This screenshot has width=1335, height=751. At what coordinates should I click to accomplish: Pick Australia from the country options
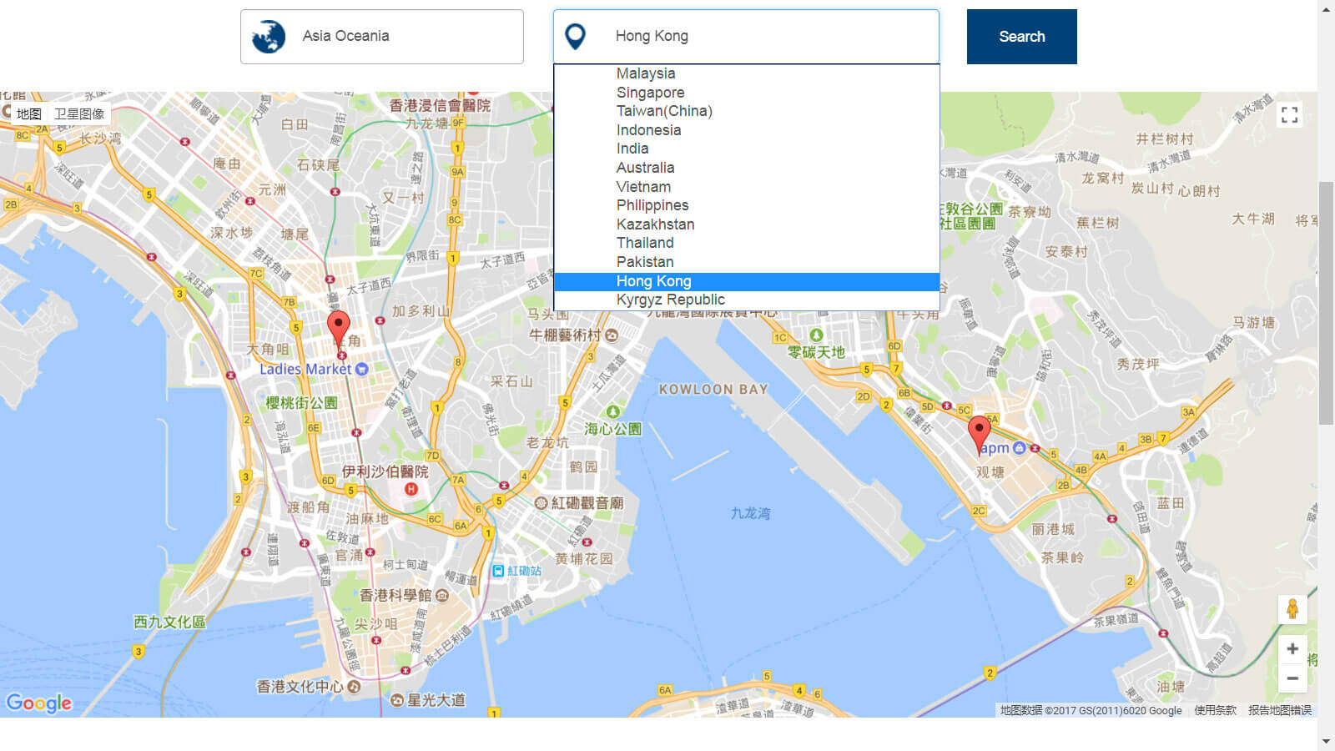[747, 168]
